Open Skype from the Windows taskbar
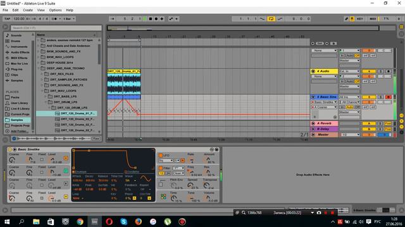This screenshot has width=405, height=227. (x=124, y=221)
